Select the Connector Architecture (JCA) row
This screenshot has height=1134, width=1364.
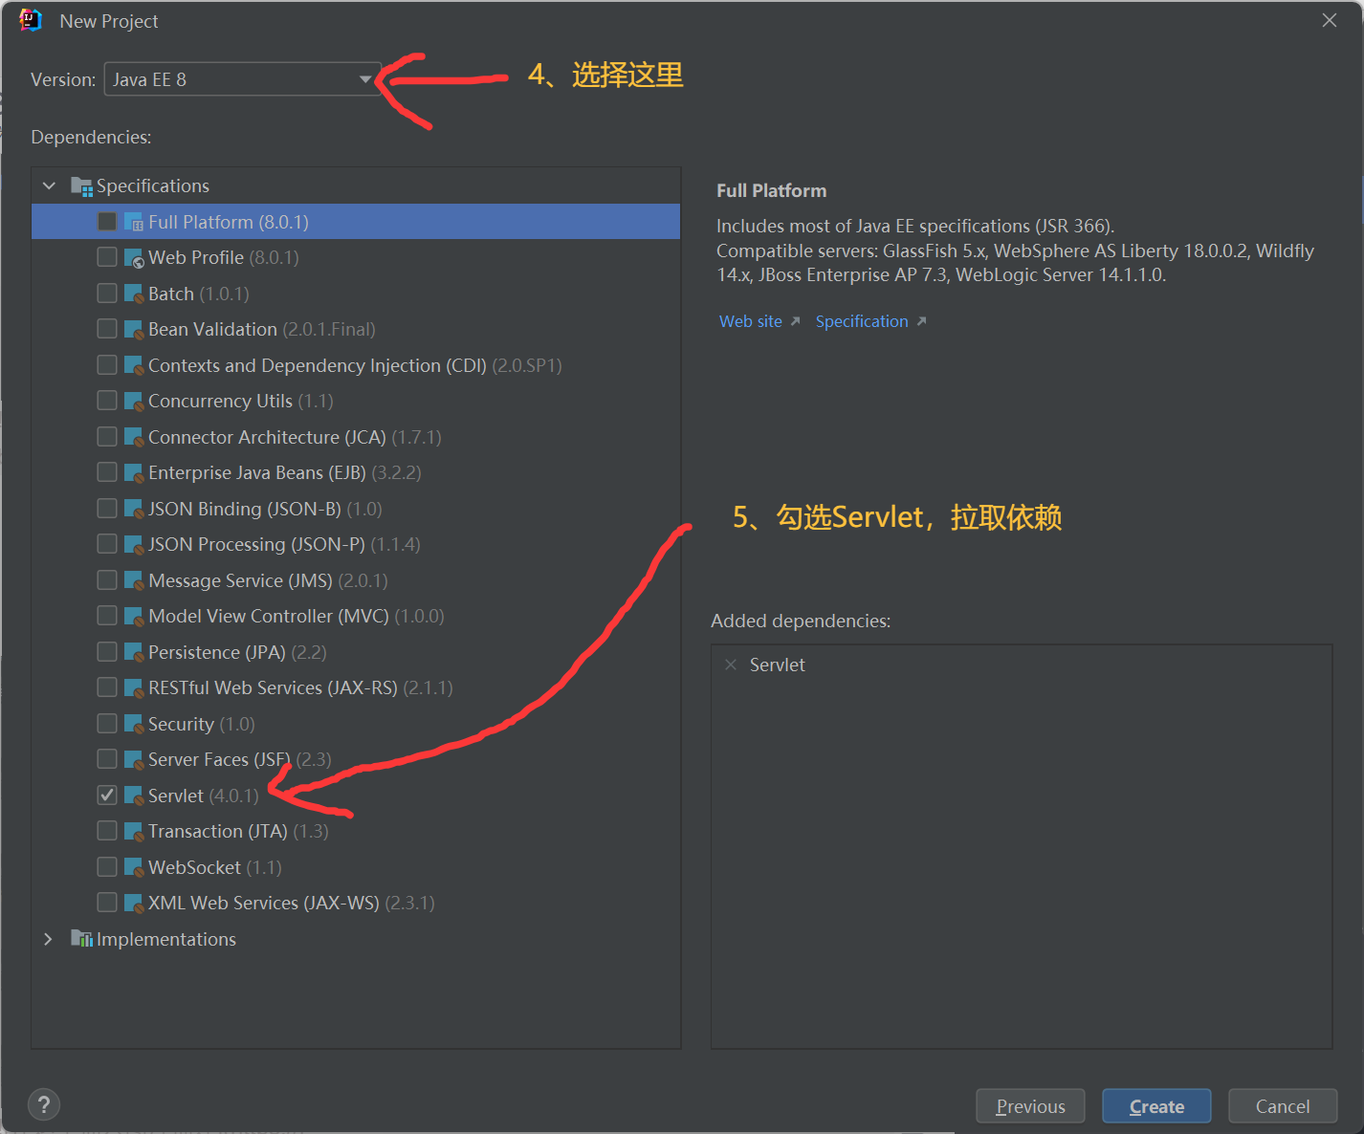pos(356,437)
